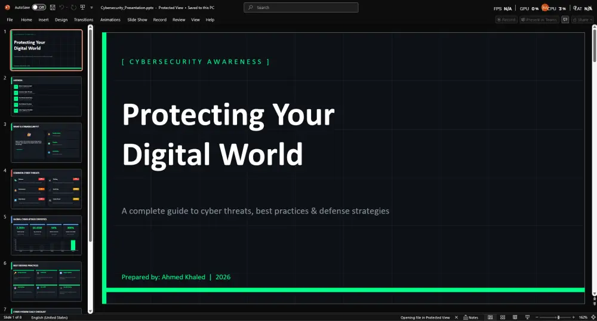The image size is (597, 321).
Task: Select slide 5 statistics thumbnail
Action: tap(46, 235)
